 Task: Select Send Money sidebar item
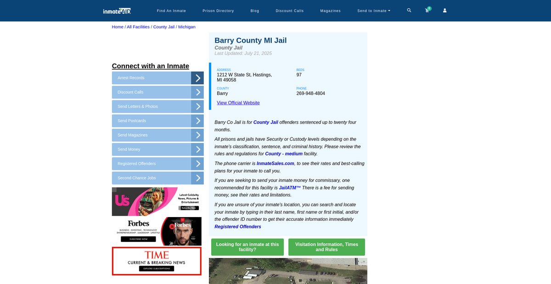click(x=152, y=149)
